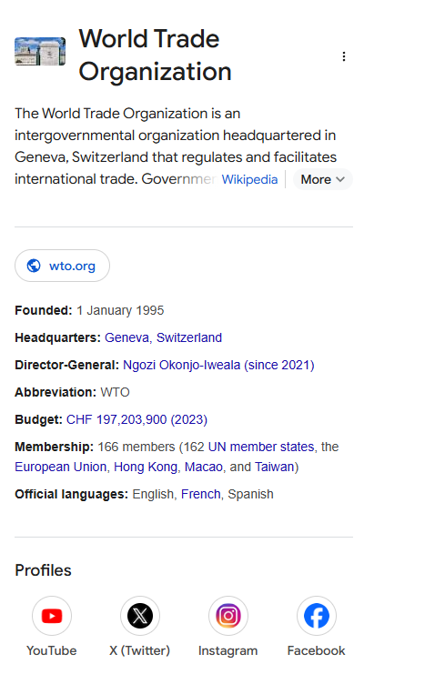Open the Geneva, Switzerland headquarters link

point(164,337)
